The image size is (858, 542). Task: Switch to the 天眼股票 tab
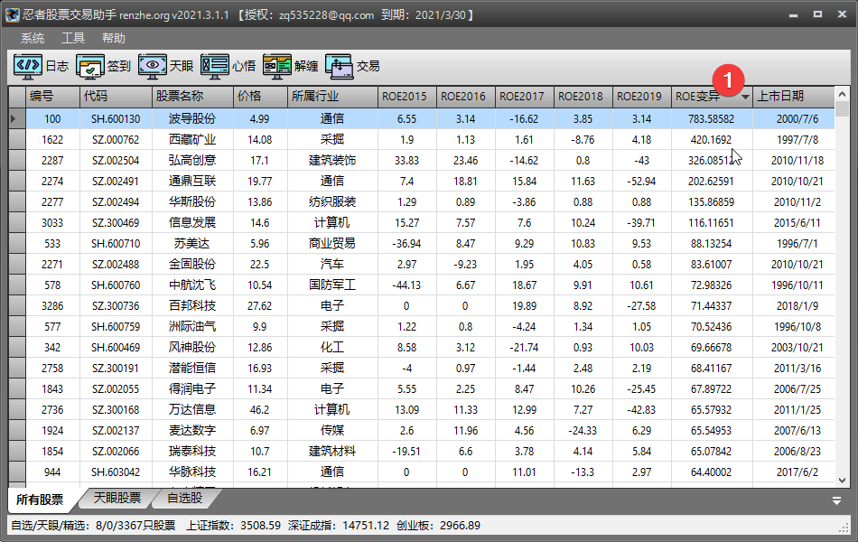click(117, 498)
